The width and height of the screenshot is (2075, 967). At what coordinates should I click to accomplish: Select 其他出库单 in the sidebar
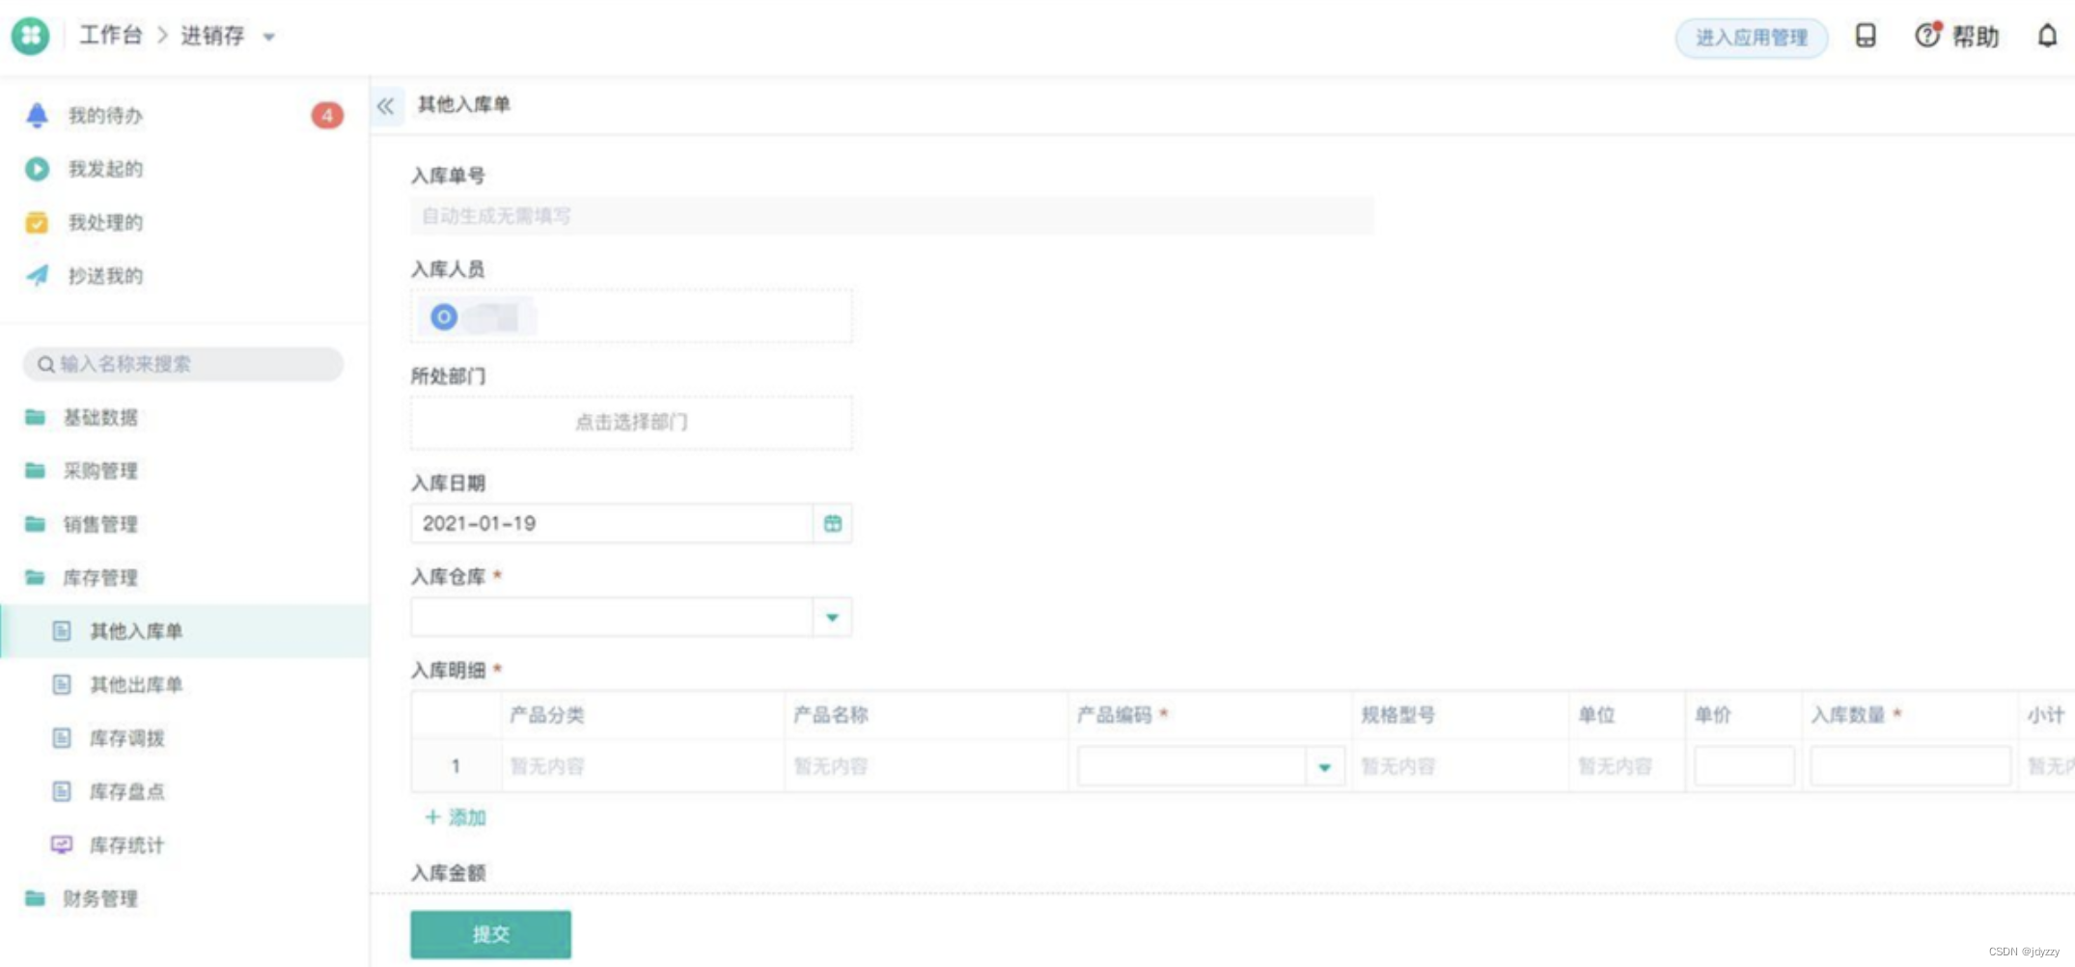tap(185, 684)
